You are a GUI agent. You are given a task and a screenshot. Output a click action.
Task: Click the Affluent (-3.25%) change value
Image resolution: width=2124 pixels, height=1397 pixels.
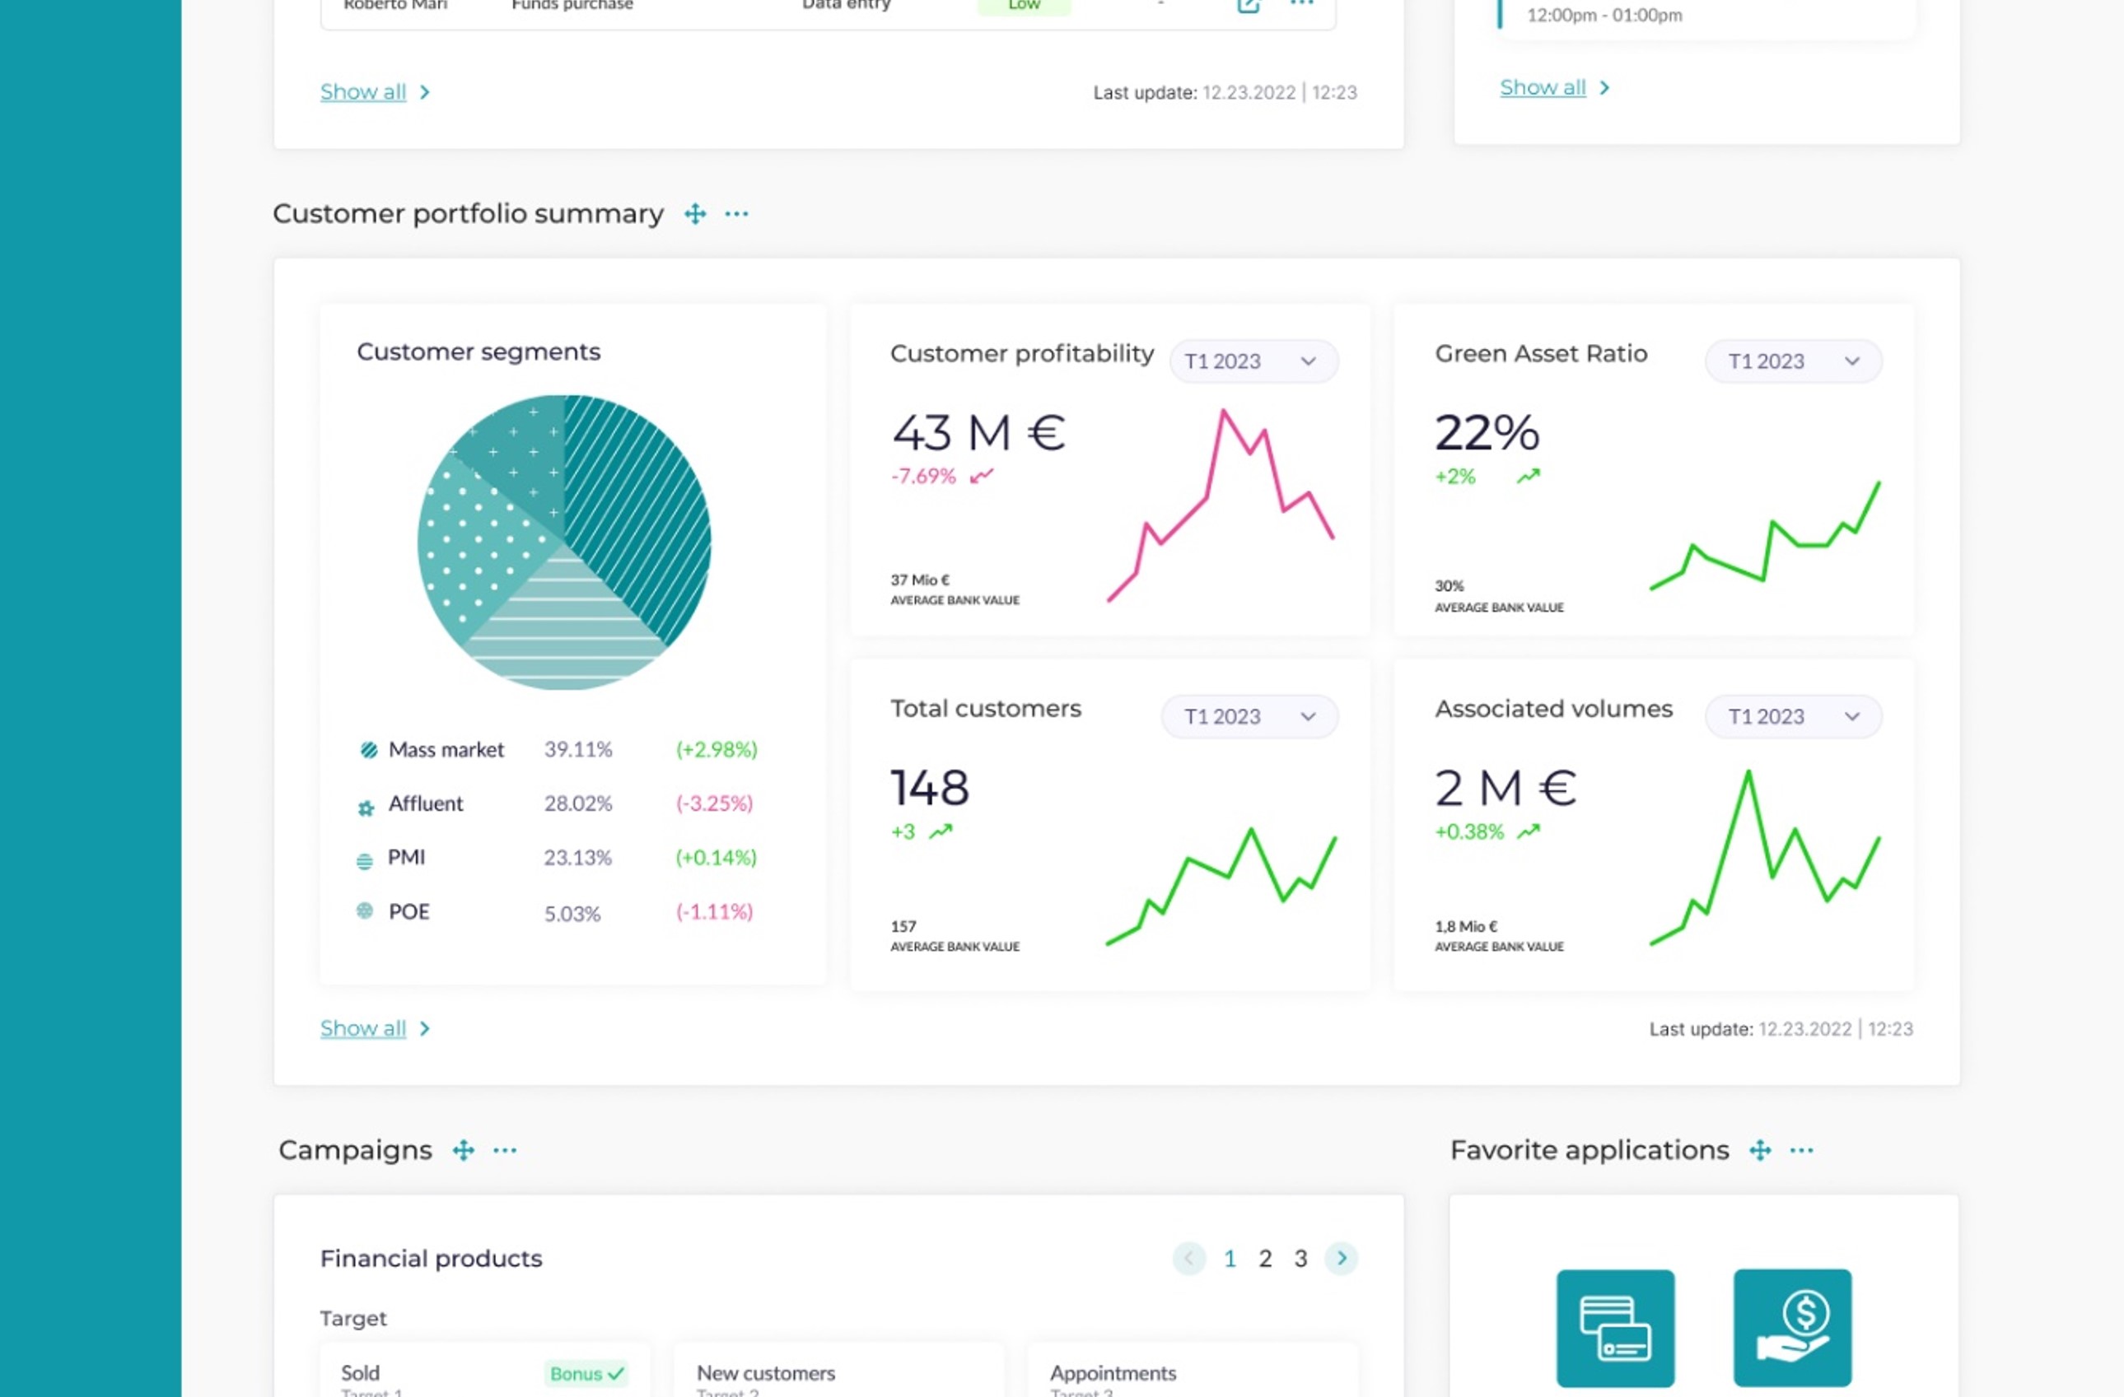click(714, 803)
